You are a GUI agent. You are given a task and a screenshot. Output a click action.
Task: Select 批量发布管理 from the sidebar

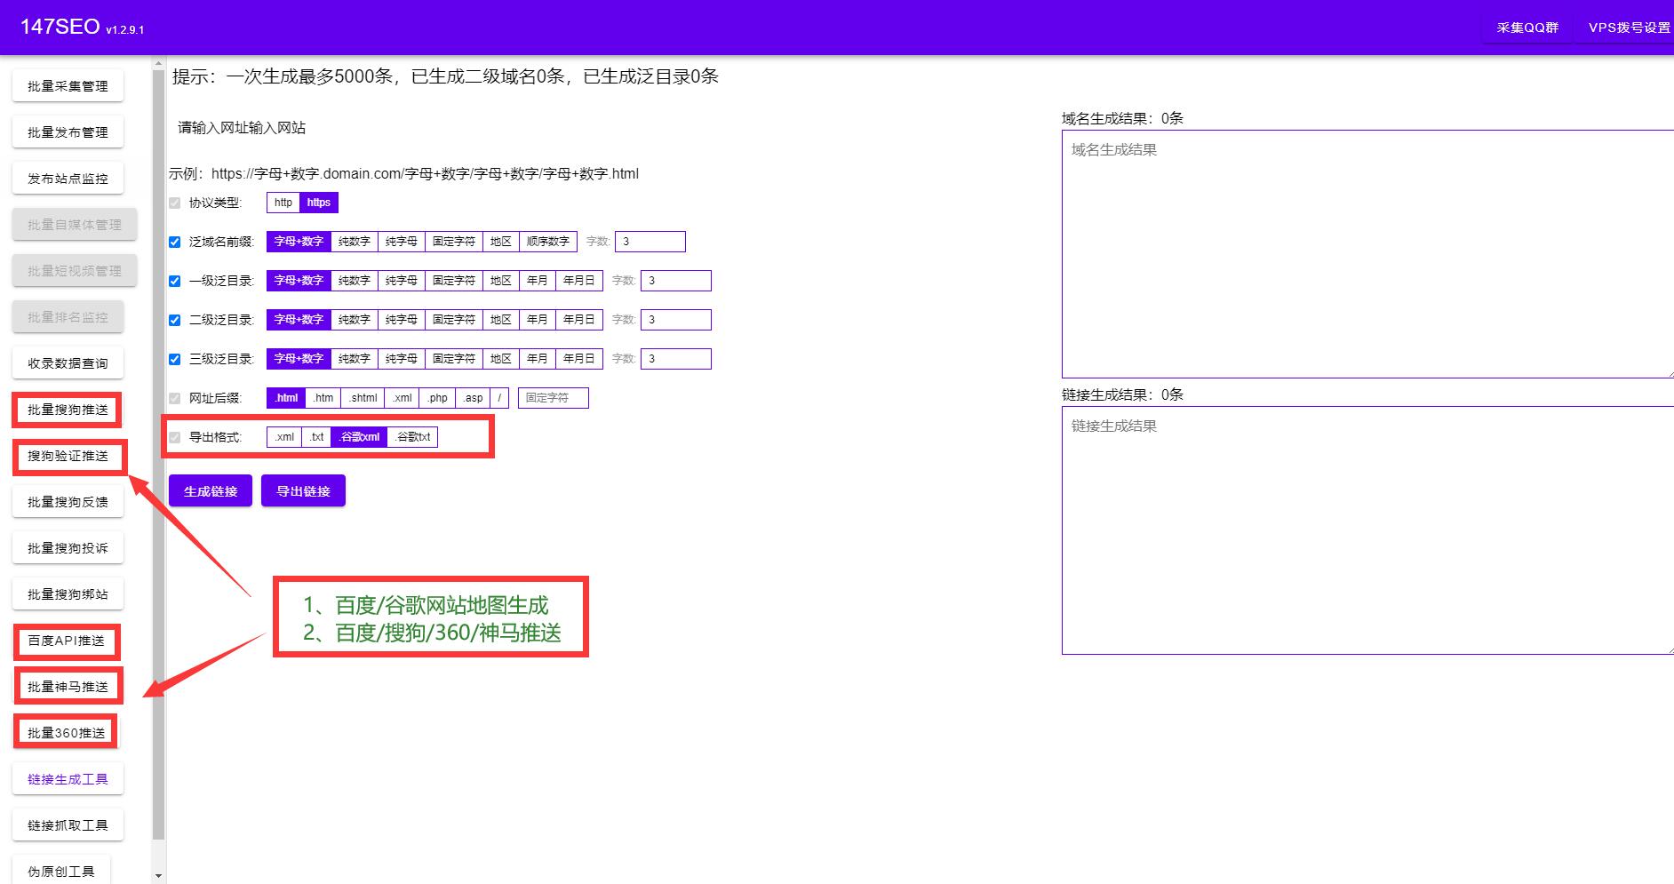coord(68,131)
